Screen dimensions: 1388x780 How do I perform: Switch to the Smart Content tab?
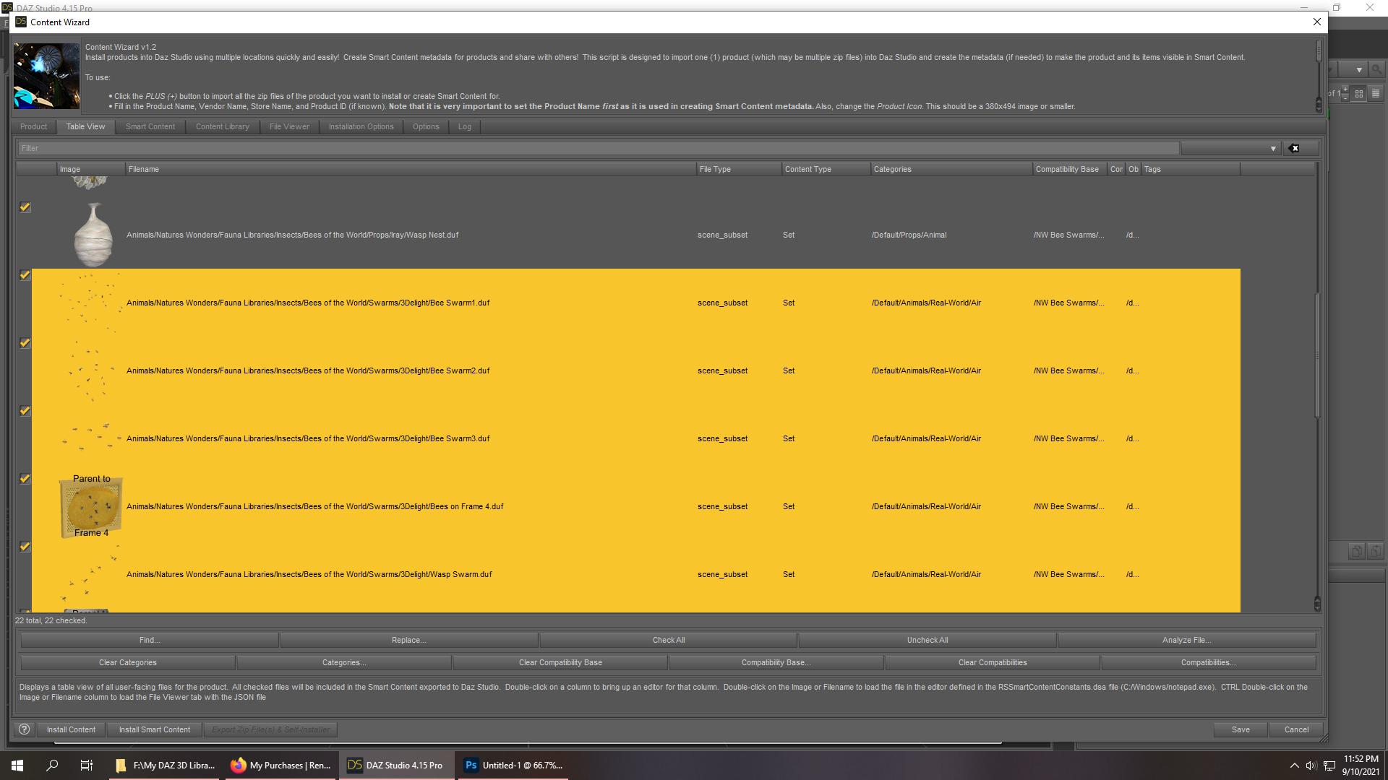point(150,126)
